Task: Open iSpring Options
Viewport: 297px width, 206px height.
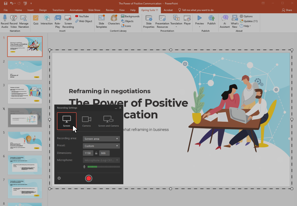Action: tap(246, 16)
